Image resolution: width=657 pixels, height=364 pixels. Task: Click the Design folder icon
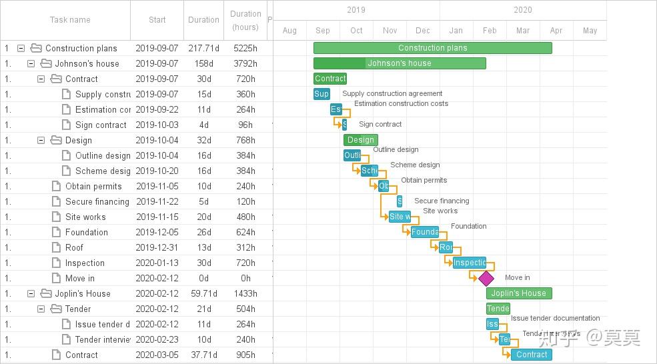tap(56, 140)
